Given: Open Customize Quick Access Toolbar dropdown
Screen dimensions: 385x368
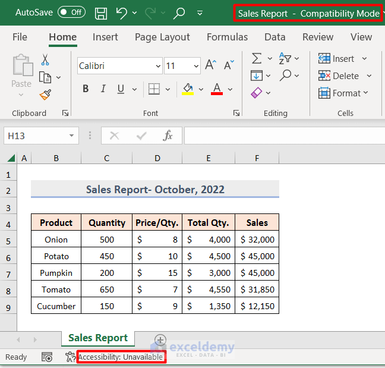Looking at the screenshot, I should tap(200, 12).
